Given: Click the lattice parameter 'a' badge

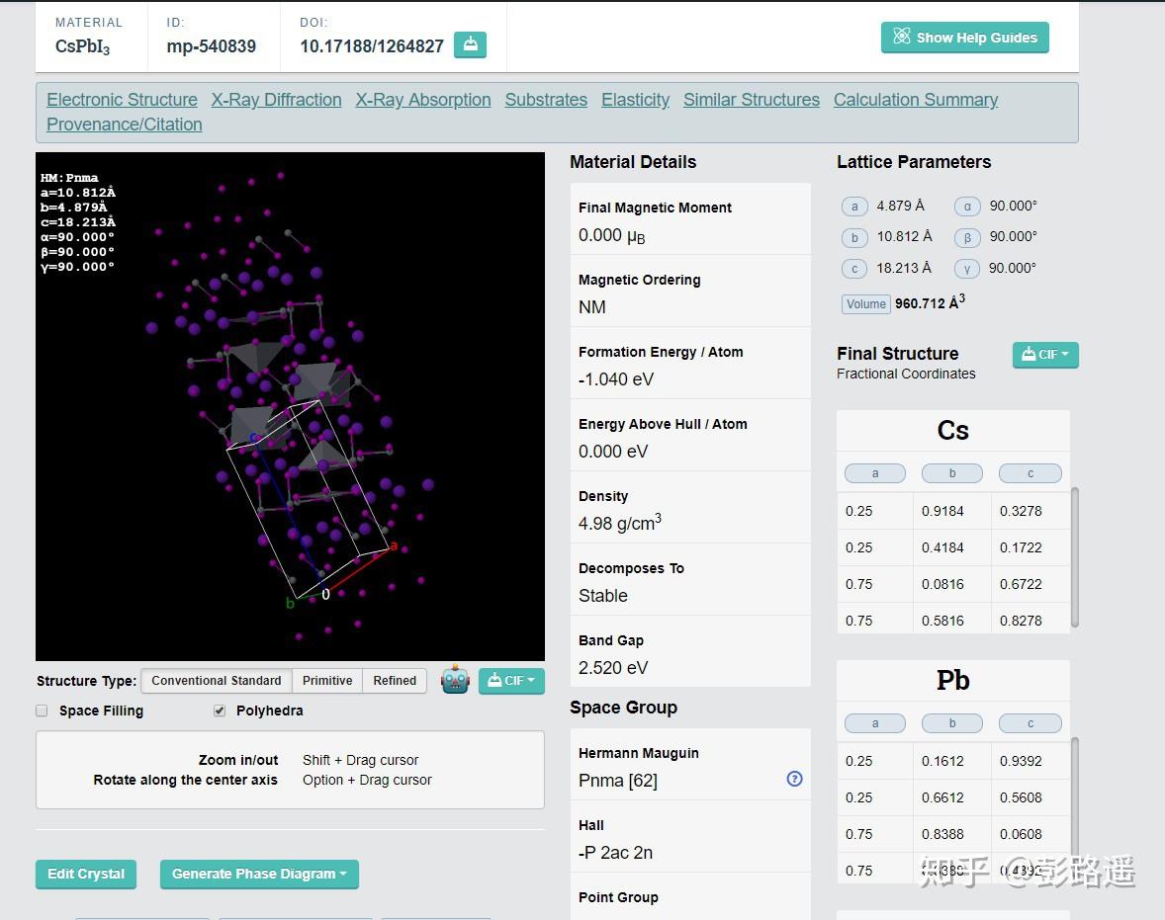Looking at the screenshot, I should (x=854, y=207).
